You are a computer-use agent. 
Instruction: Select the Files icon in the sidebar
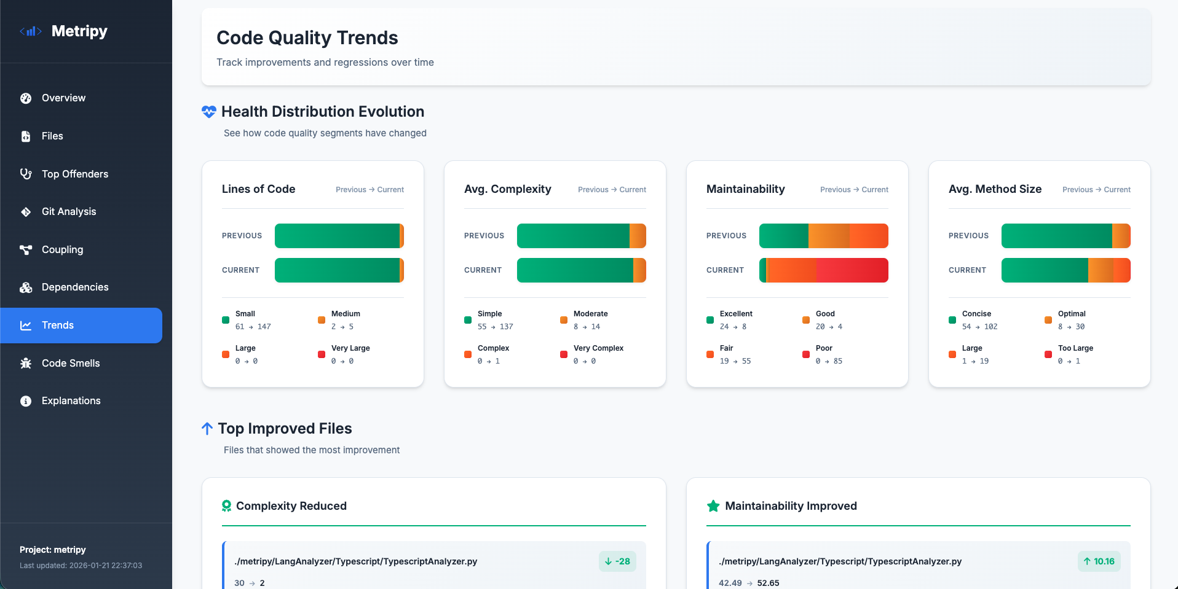(25, 136)
